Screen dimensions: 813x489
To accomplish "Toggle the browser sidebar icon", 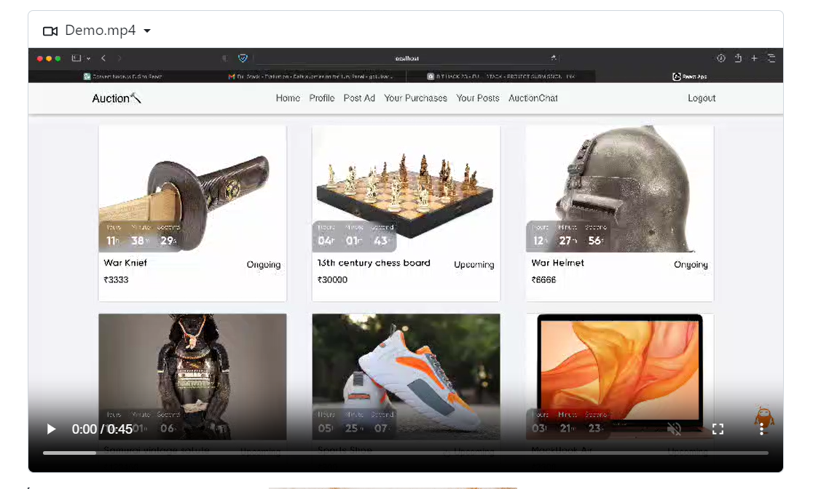I will [x=76, y=58].
